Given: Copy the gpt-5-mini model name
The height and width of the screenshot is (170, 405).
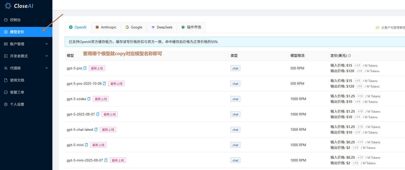Looking at the screenshot, I should tap(86, 145).
